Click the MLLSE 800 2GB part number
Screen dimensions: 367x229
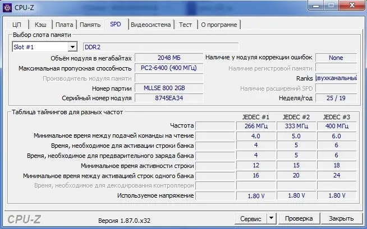[x=169, y=88]
